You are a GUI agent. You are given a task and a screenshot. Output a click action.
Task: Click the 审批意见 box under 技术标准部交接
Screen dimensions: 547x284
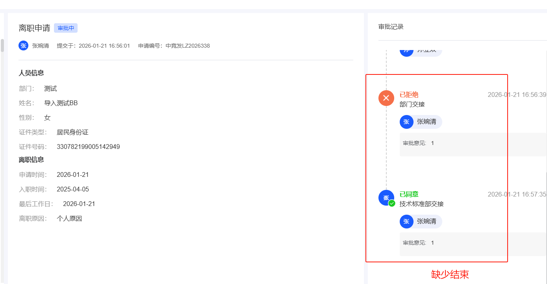coord(473,243)
